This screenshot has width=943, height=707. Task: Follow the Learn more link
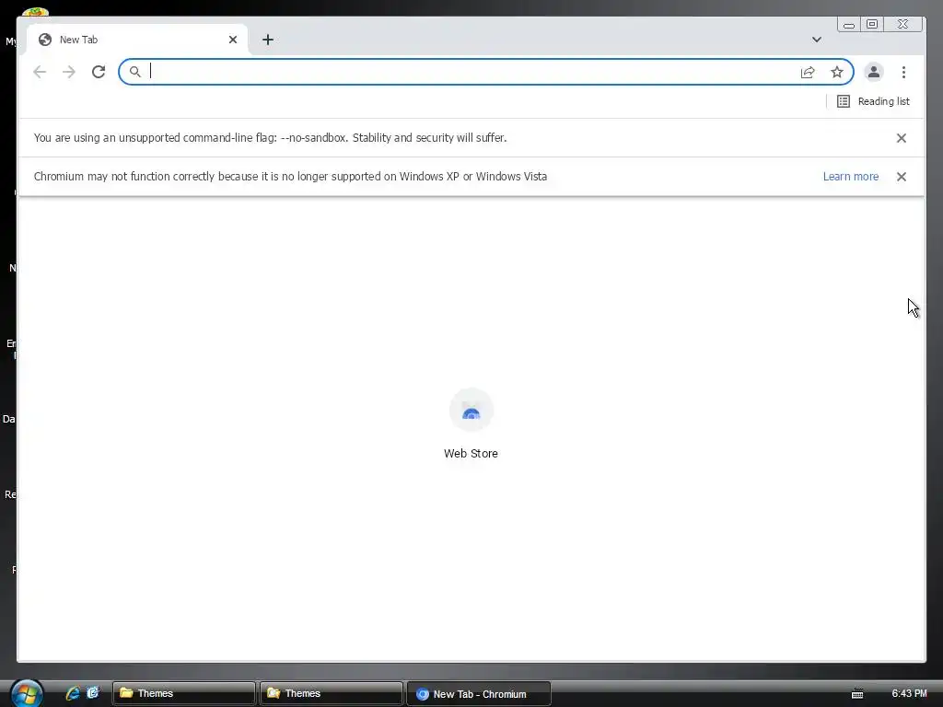tap(850, 177)
